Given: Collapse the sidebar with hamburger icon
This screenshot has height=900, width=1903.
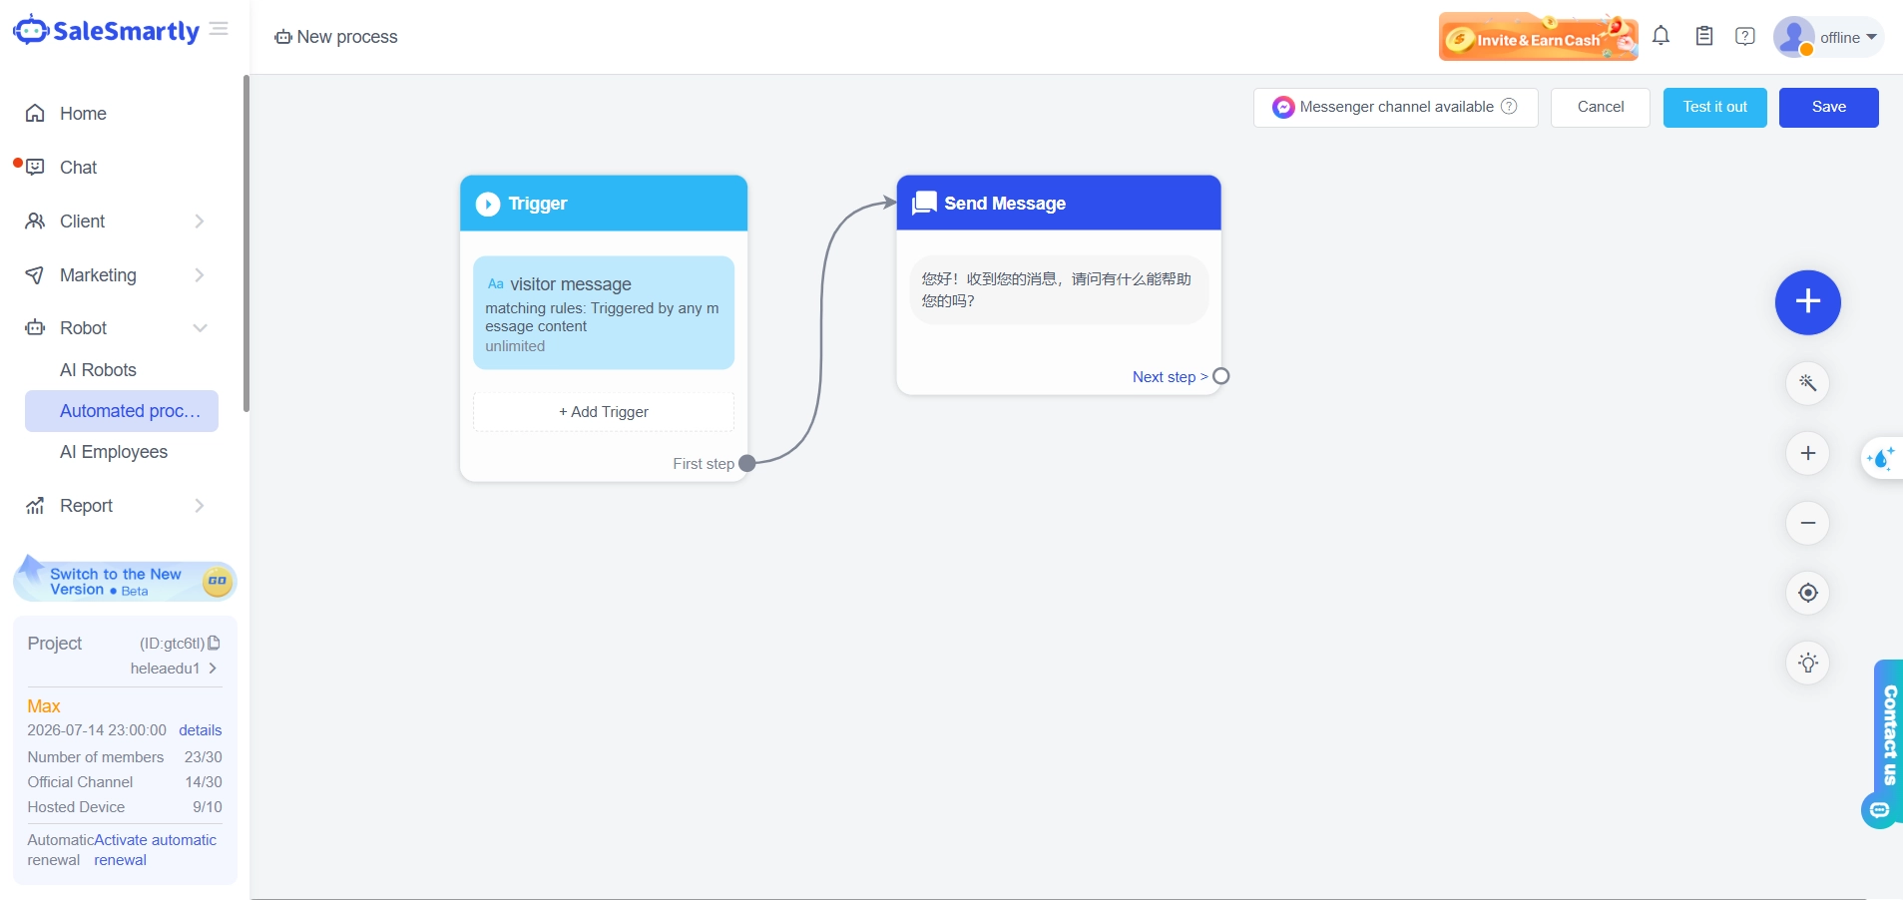Looking at the screenshot, I should tap(220, 29).
